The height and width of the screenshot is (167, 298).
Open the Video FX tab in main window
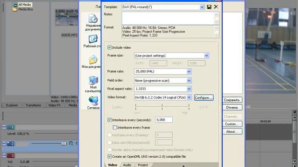(54, 105)
